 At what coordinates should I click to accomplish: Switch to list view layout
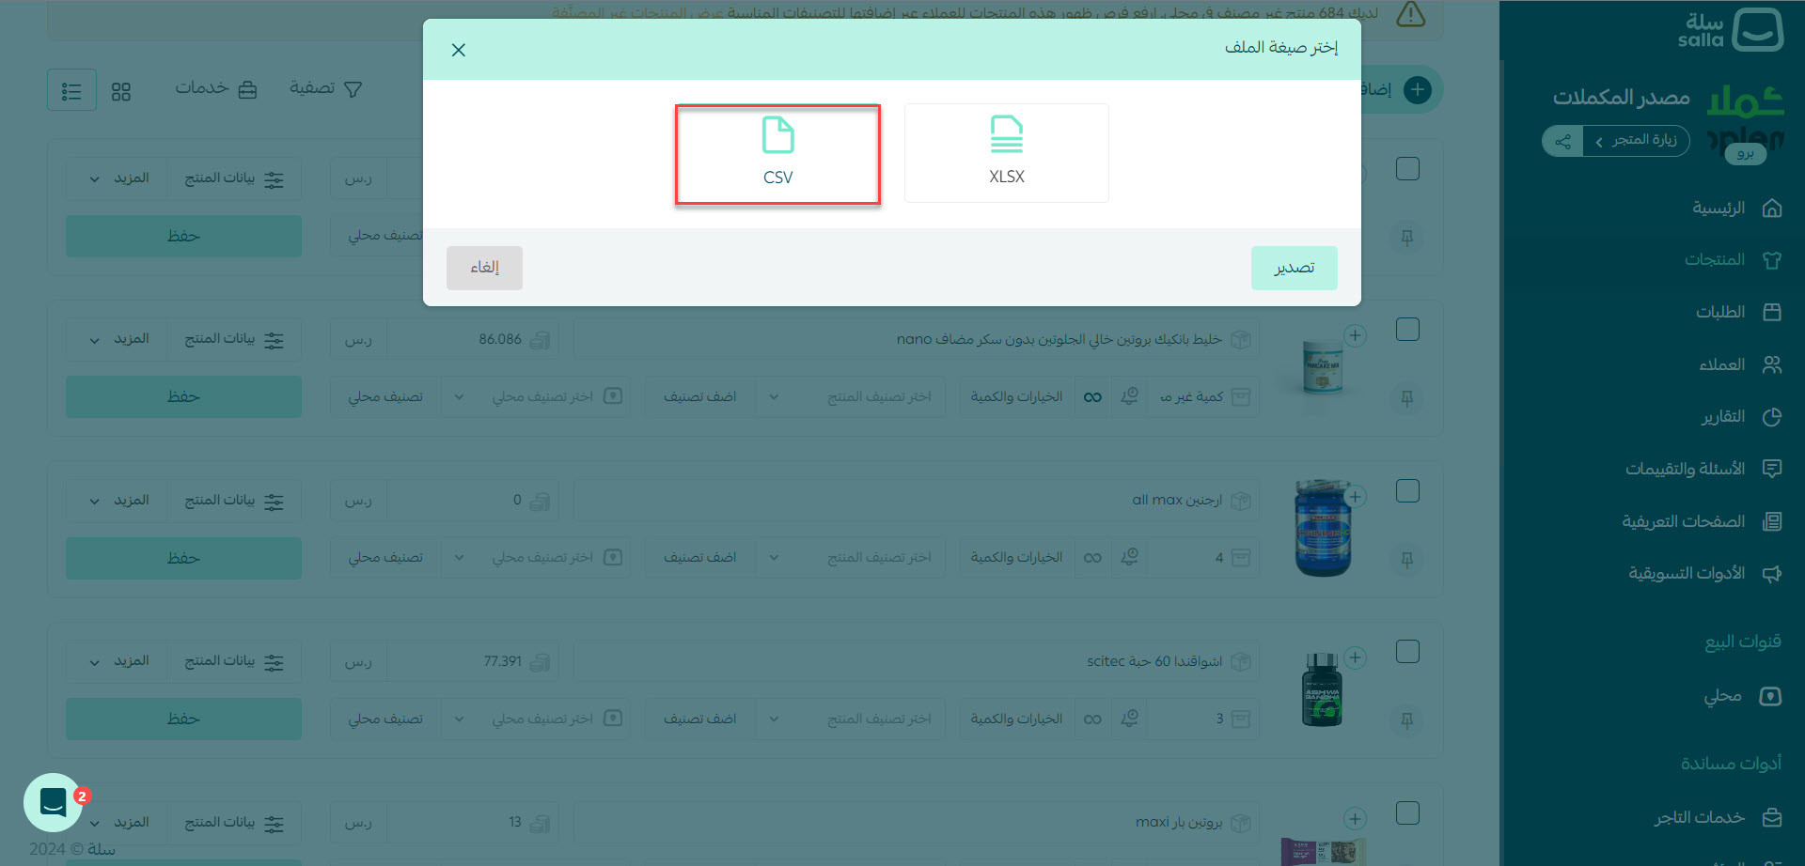click(x=71, y=90)
